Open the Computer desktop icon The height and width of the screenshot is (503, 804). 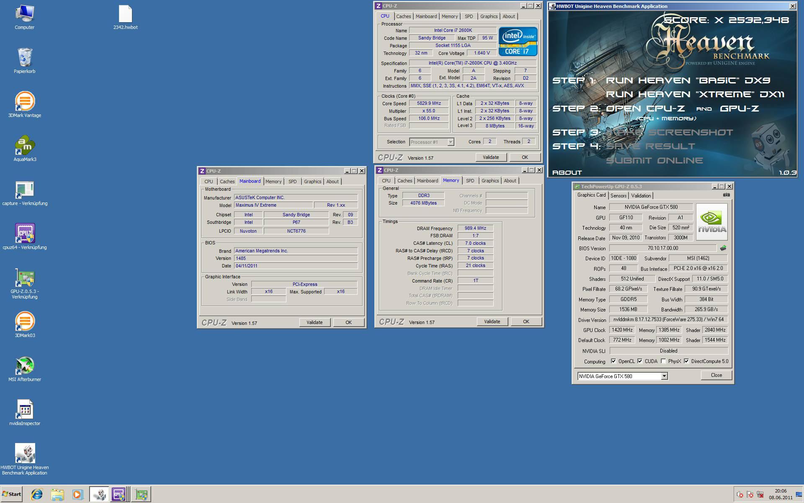[24, 17]
